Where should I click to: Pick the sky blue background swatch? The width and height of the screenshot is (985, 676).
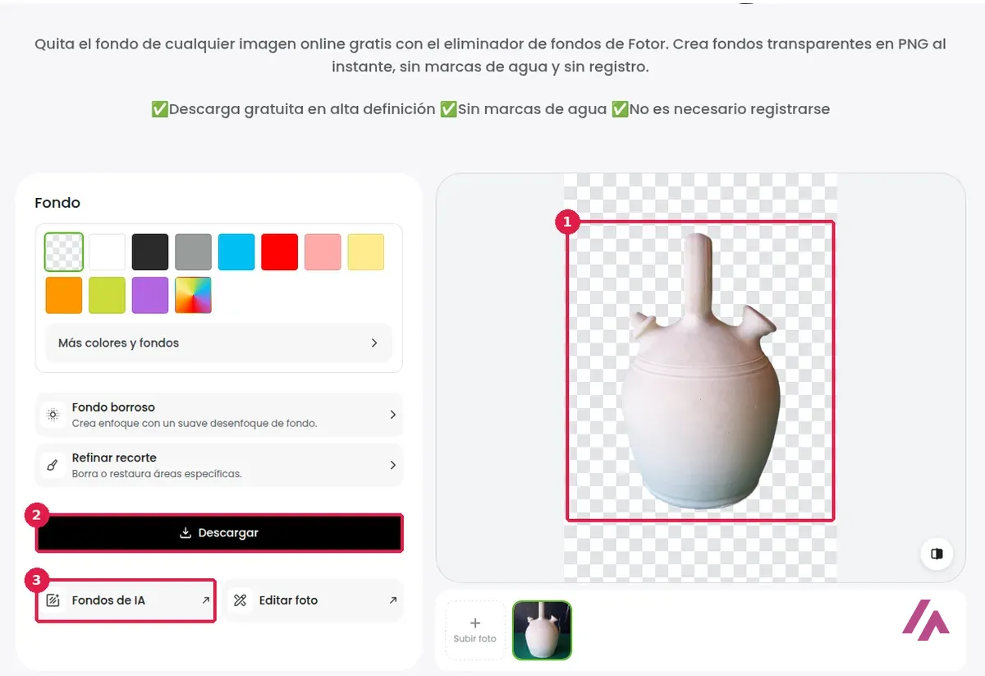point(236,252)
